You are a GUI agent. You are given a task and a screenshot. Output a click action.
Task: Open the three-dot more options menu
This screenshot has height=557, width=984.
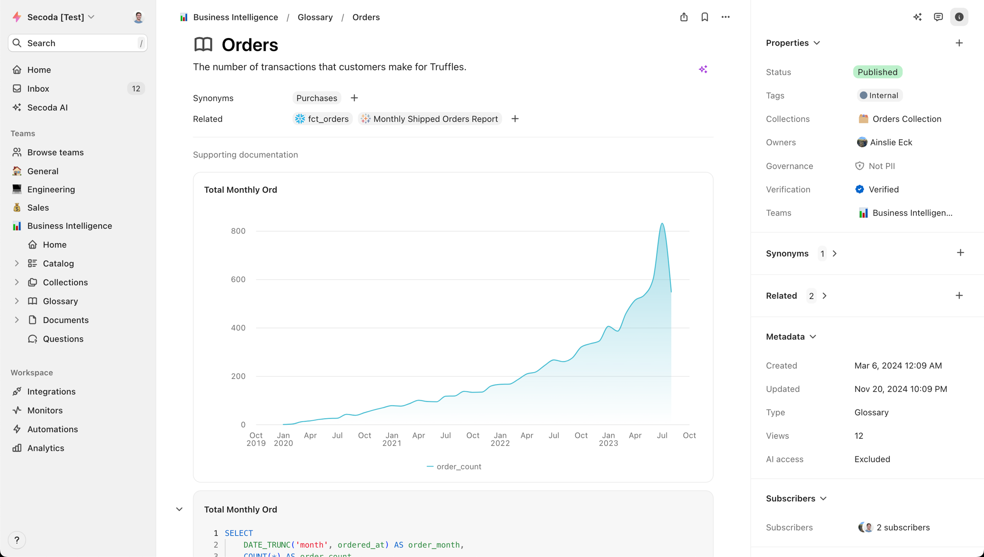pyautogui.click(x=726, y=17)
